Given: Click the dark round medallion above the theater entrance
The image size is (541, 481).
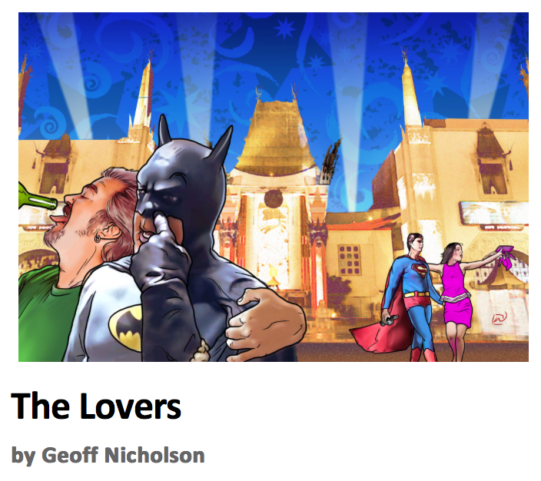Looking at the screenshot, I should (274, 199).
